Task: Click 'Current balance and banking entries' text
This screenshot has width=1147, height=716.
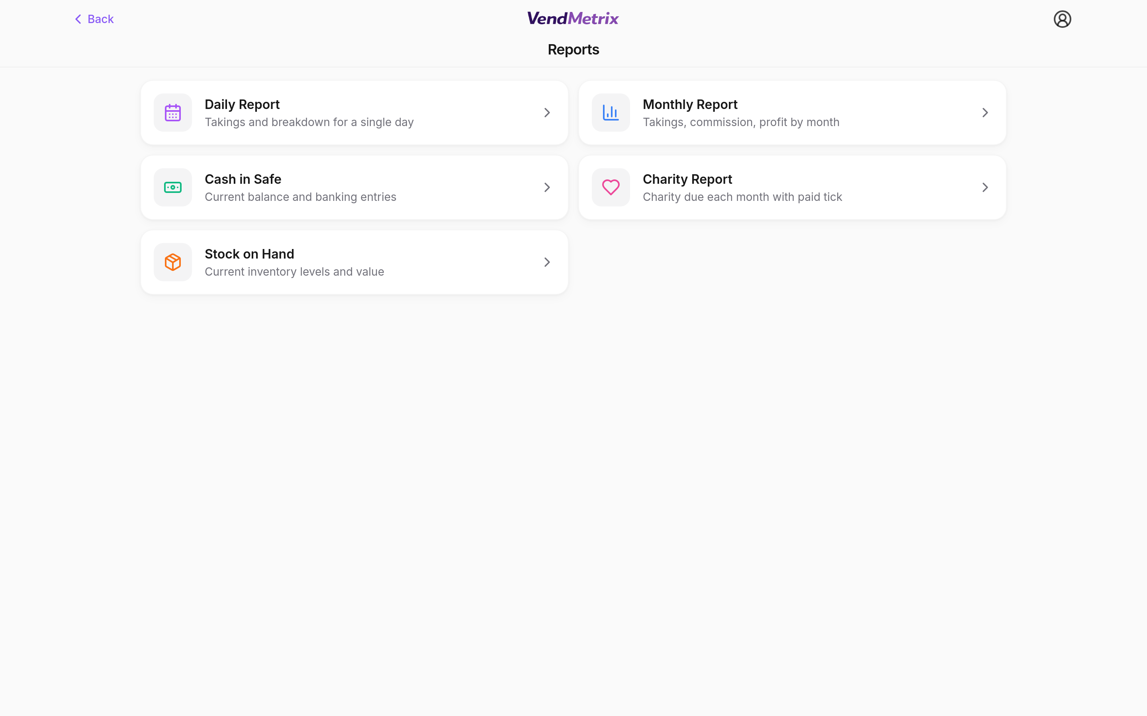Action: (x=301, y=197)
